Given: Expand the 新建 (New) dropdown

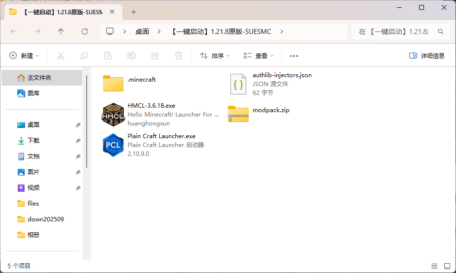Looking at the screenshot, I should (25, 56).
